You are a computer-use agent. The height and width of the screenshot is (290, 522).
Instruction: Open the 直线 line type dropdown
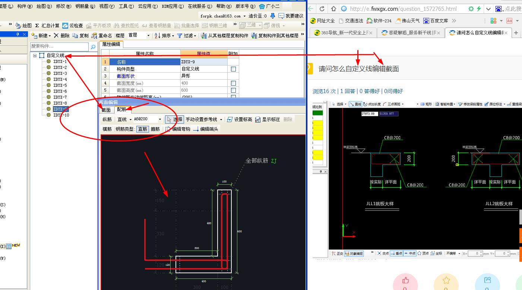[x=130, y=119]
